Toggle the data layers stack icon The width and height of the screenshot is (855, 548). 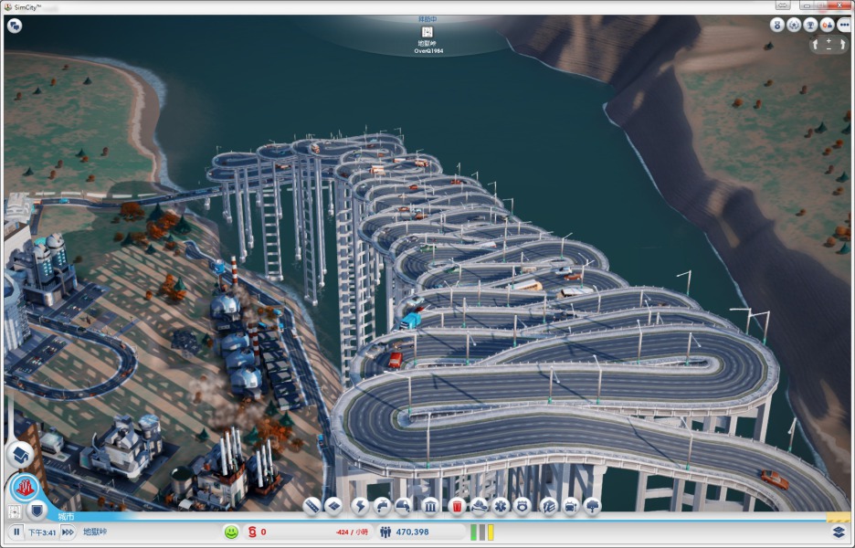click(839, 532)
